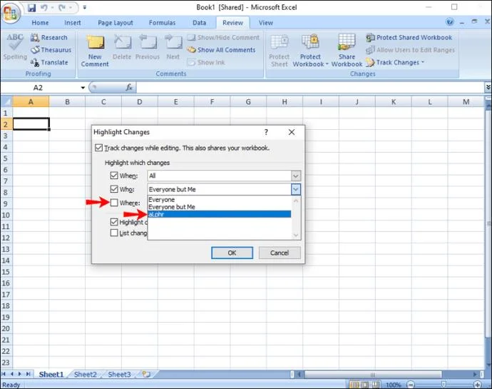Screen dimensions: 492x389
Task: Toggle Highlight changes on screen checkbox
Action: pos(114,222)
